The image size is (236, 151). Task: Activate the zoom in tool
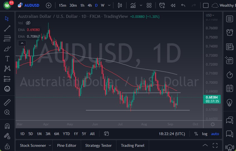(7, 112)
